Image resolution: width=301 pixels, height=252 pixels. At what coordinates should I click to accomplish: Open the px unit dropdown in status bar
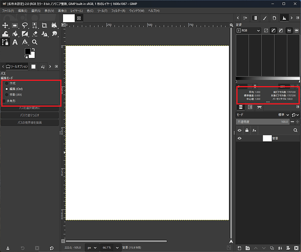pyautogui.click(x=92, y=247)
